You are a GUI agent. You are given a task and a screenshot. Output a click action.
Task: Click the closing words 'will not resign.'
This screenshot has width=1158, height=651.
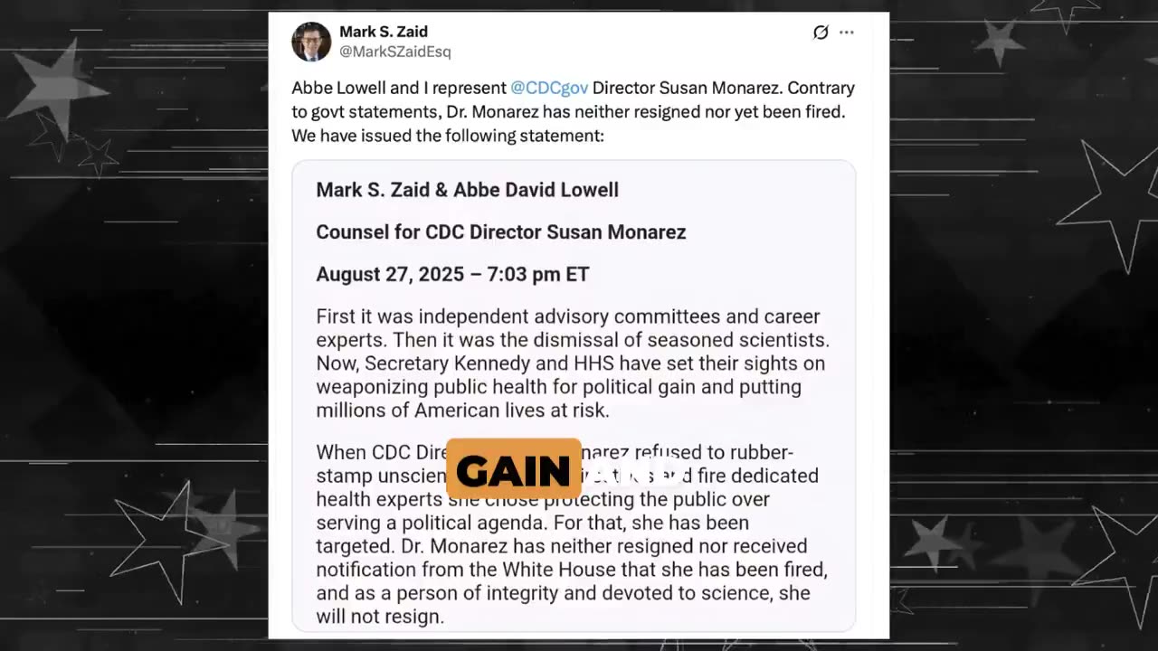tap(380, 617)
